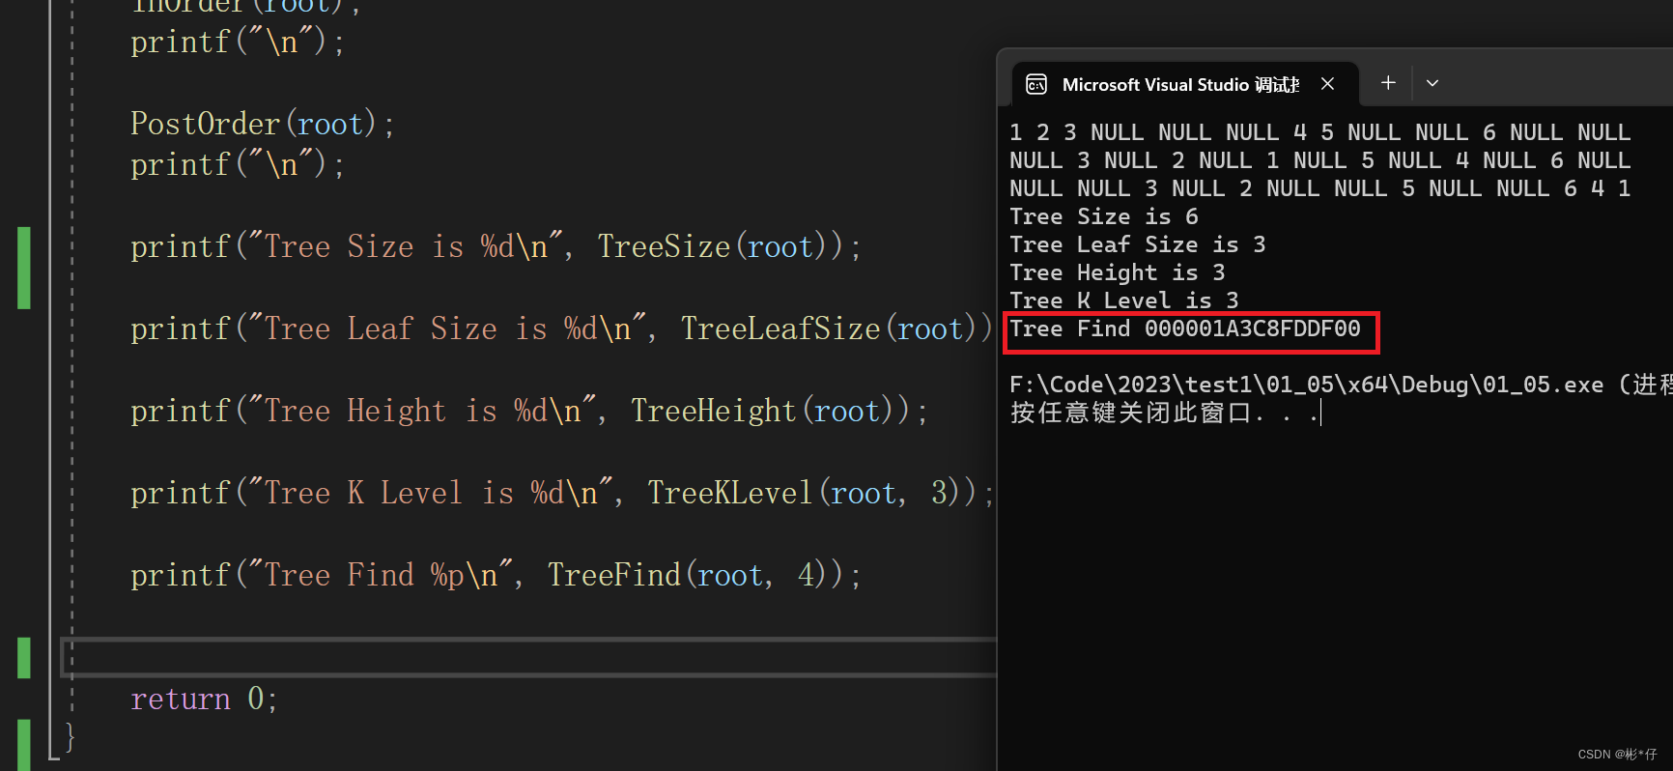The height and width of the screenshot is (771, 1673).
Task: Click the closing brace of the function
Action: pos(70,738)
